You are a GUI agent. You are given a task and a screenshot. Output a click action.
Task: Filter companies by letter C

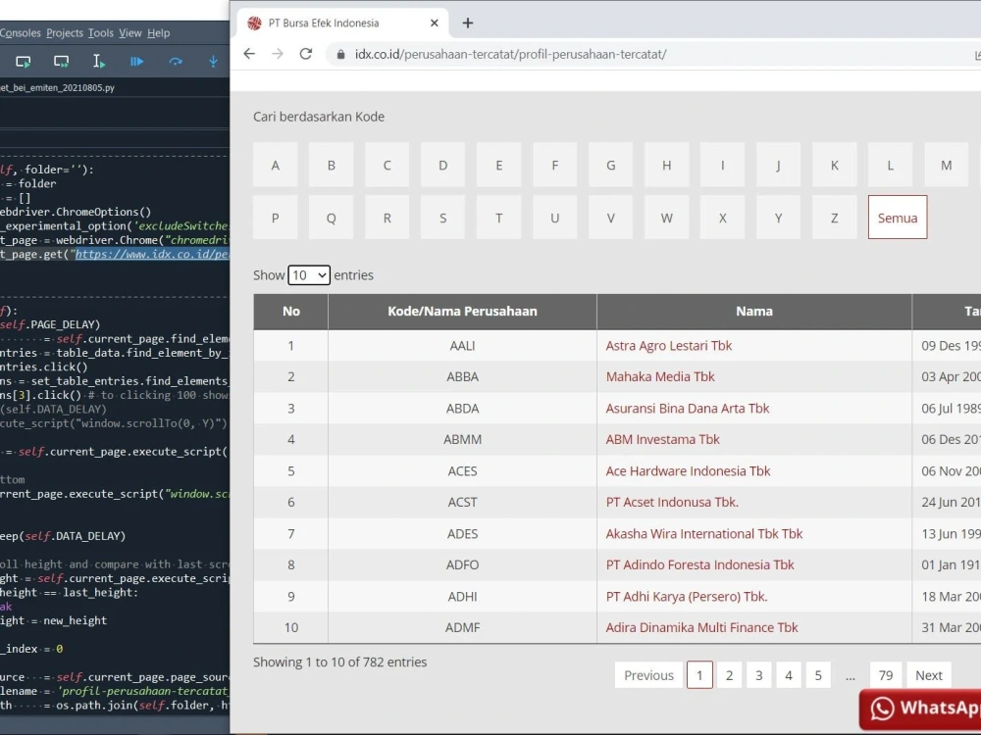coord(387,165)
